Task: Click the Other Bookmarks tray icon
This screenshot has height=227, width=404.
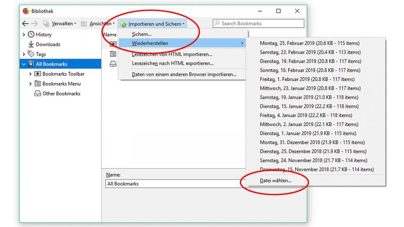Action: (x=38, y=94)
